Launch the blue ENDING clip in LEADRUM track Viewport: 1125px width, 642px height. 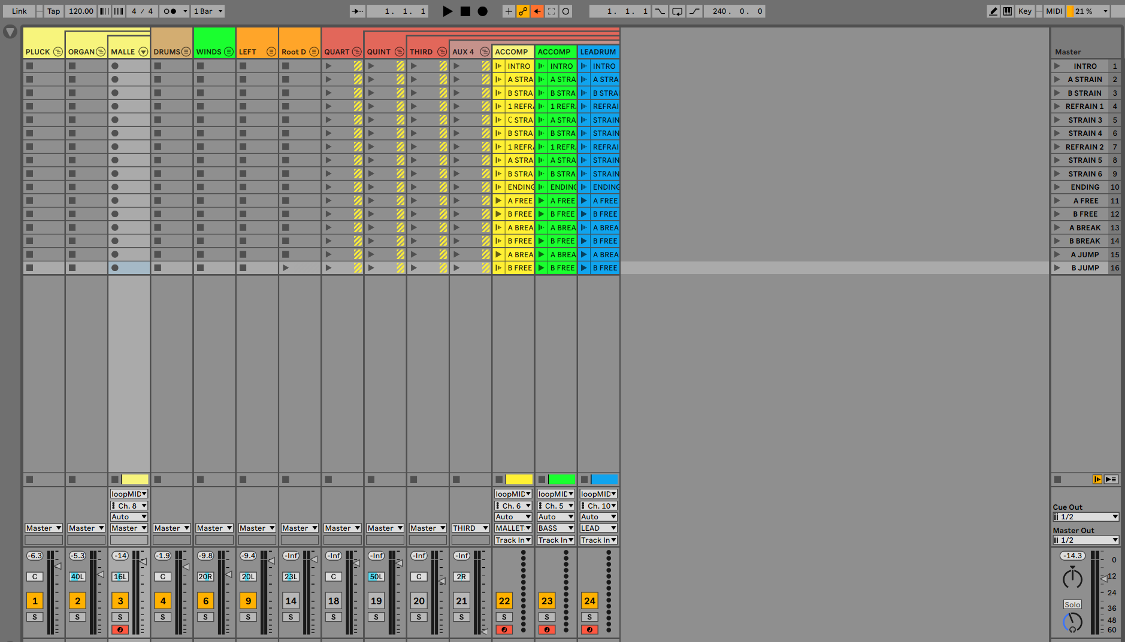(x=583, y=187)
